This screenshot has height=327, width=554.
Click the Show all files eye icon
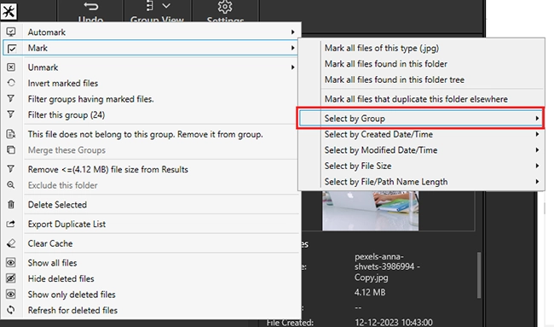[11, 263]
